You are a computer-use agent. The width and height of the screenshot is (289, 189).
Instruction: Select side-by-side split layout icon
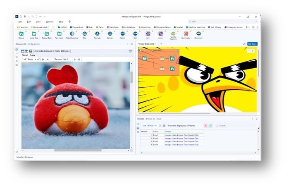coord(26,51)
